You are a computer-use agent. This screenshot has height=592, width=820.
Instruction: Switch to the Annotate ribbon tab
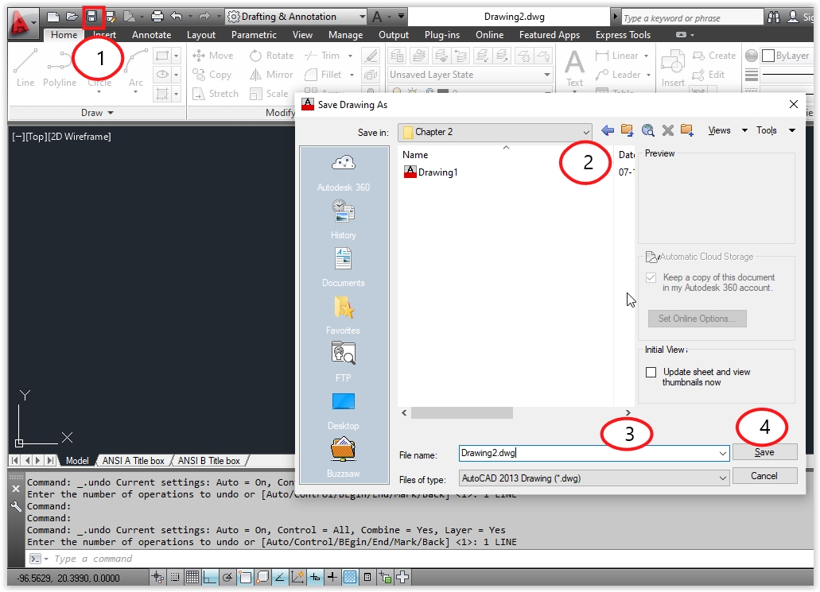[152, 35]
